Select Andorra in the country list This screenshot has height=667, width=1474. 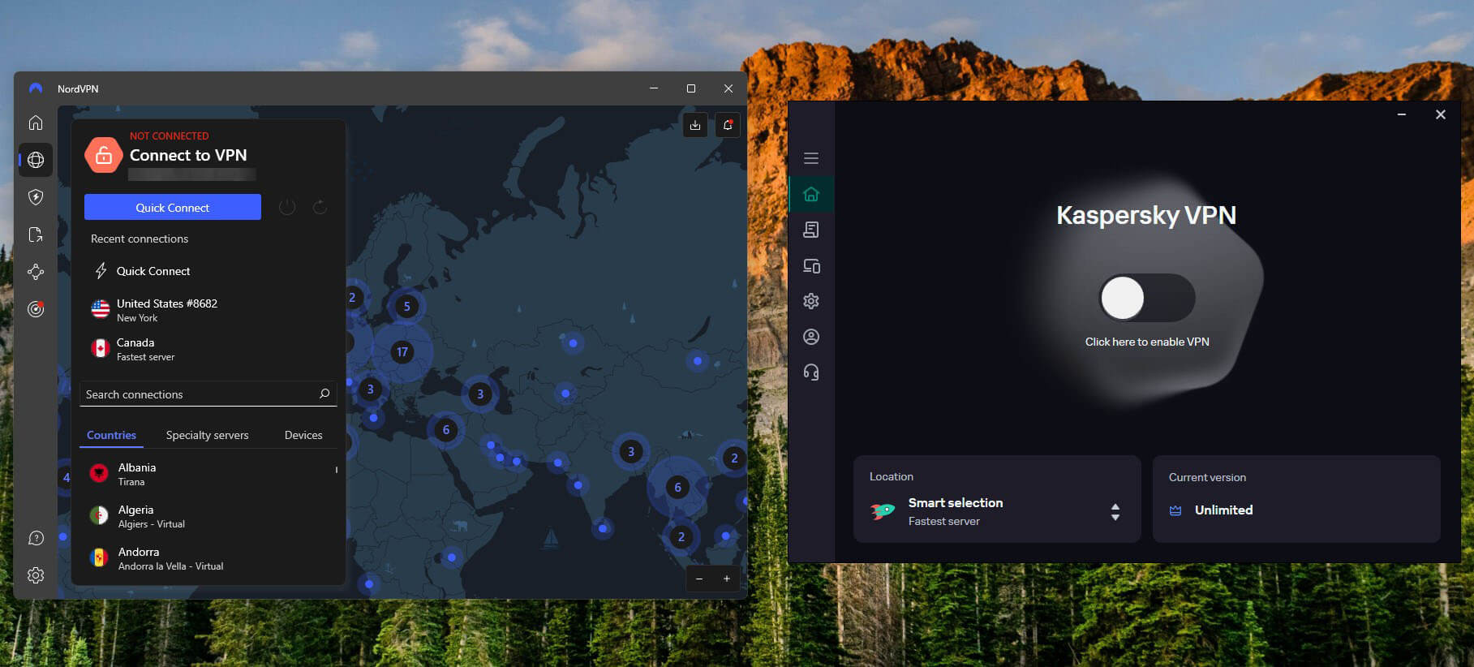209,558
